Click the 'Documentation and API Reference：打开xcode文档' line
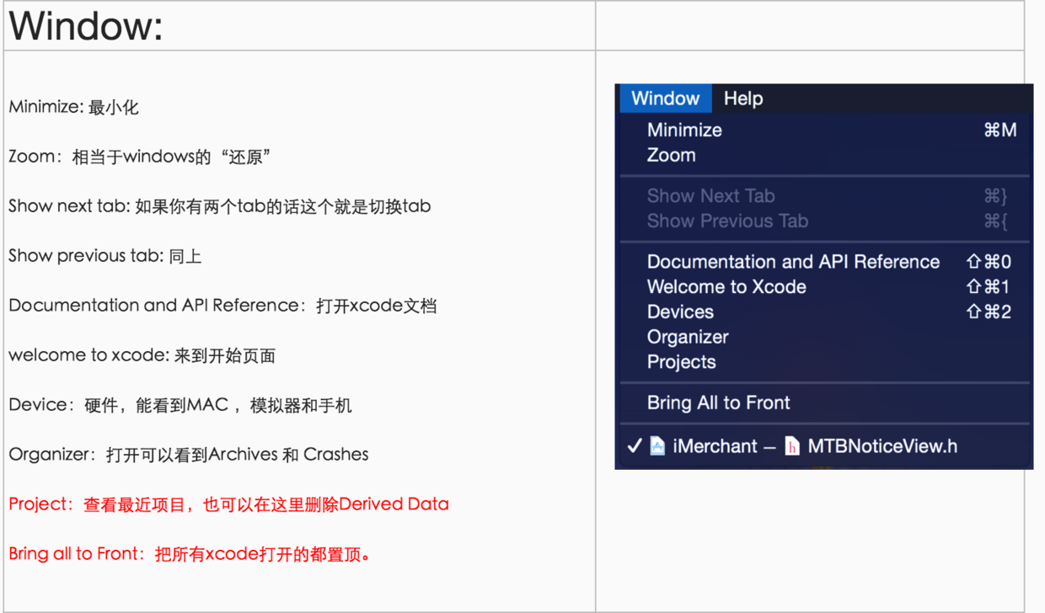Image resolution: width=1045 pixels, height=613 pixels. [x=222, y=306]
